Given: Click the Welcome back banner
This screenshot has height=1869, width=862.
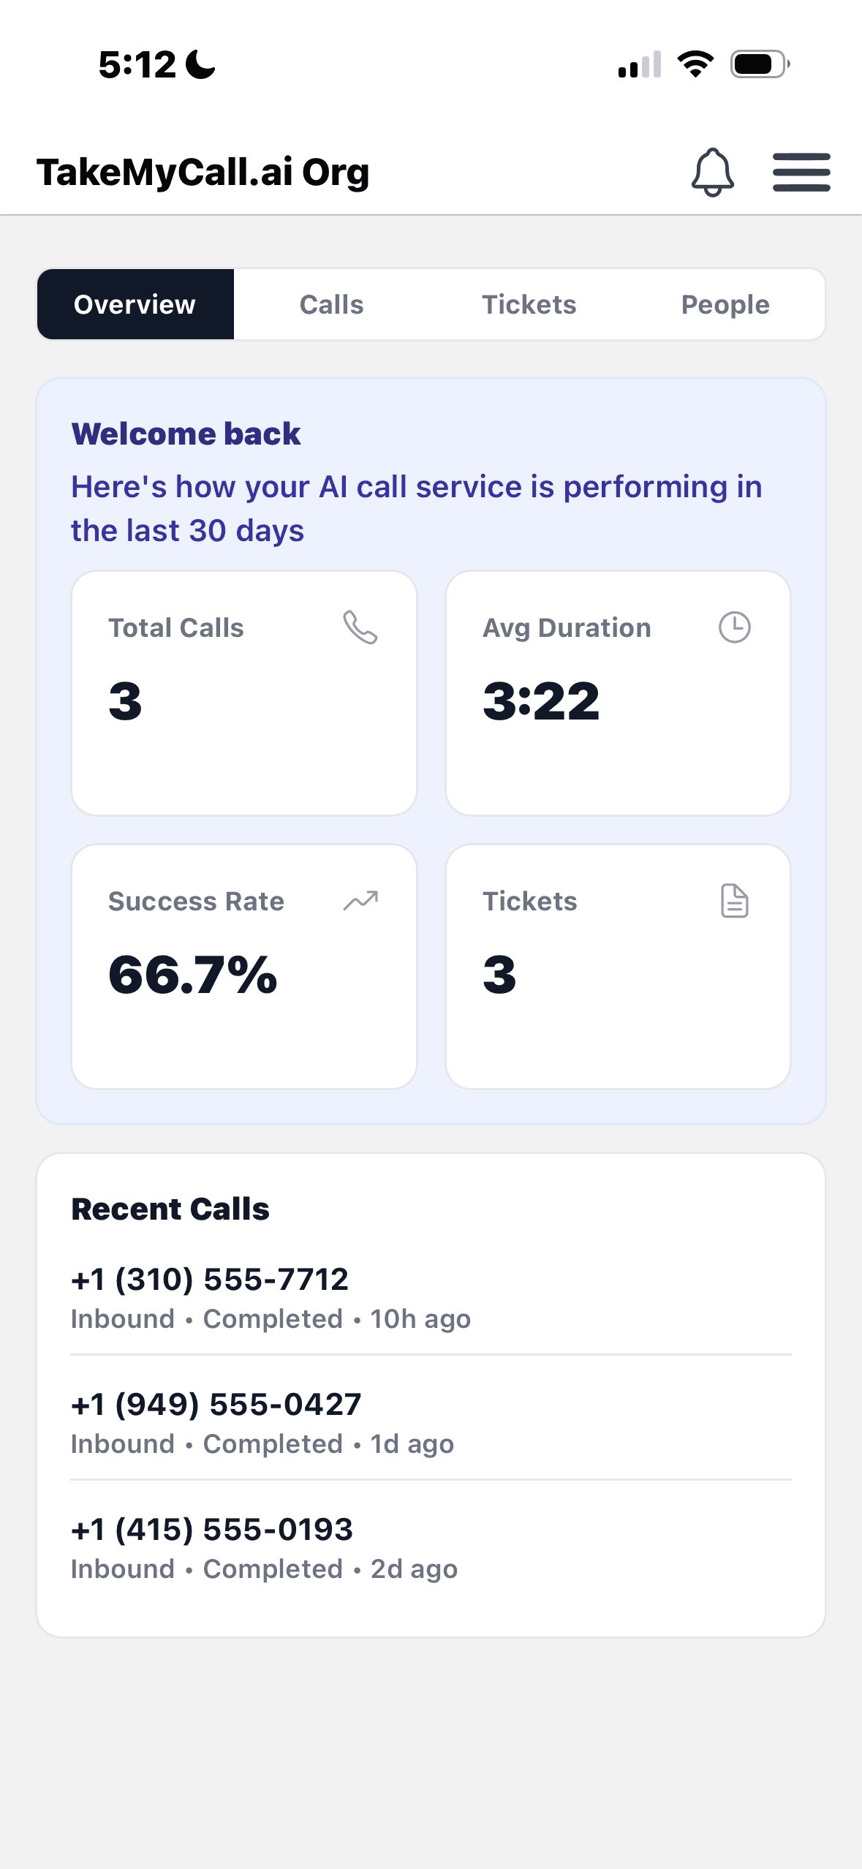Looking at the screenshot, I should click(x=186, y=433).
